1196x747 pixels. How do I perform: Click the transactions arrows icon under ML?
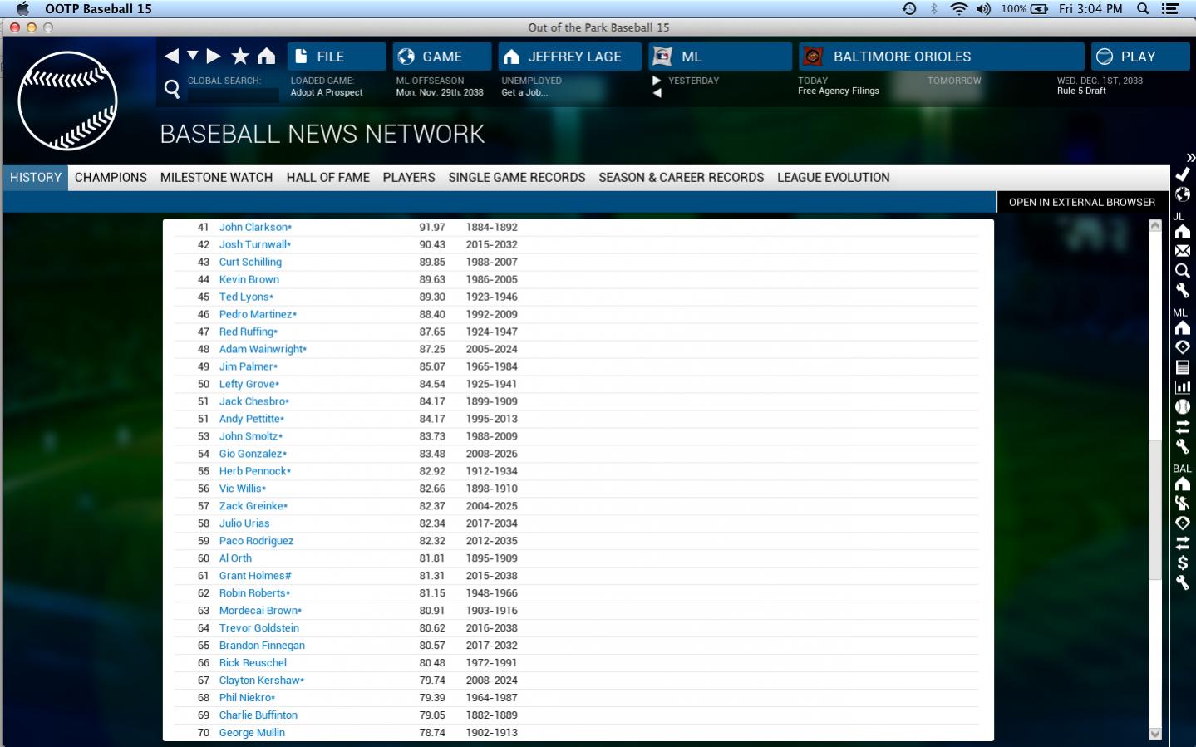point(1183,427)
